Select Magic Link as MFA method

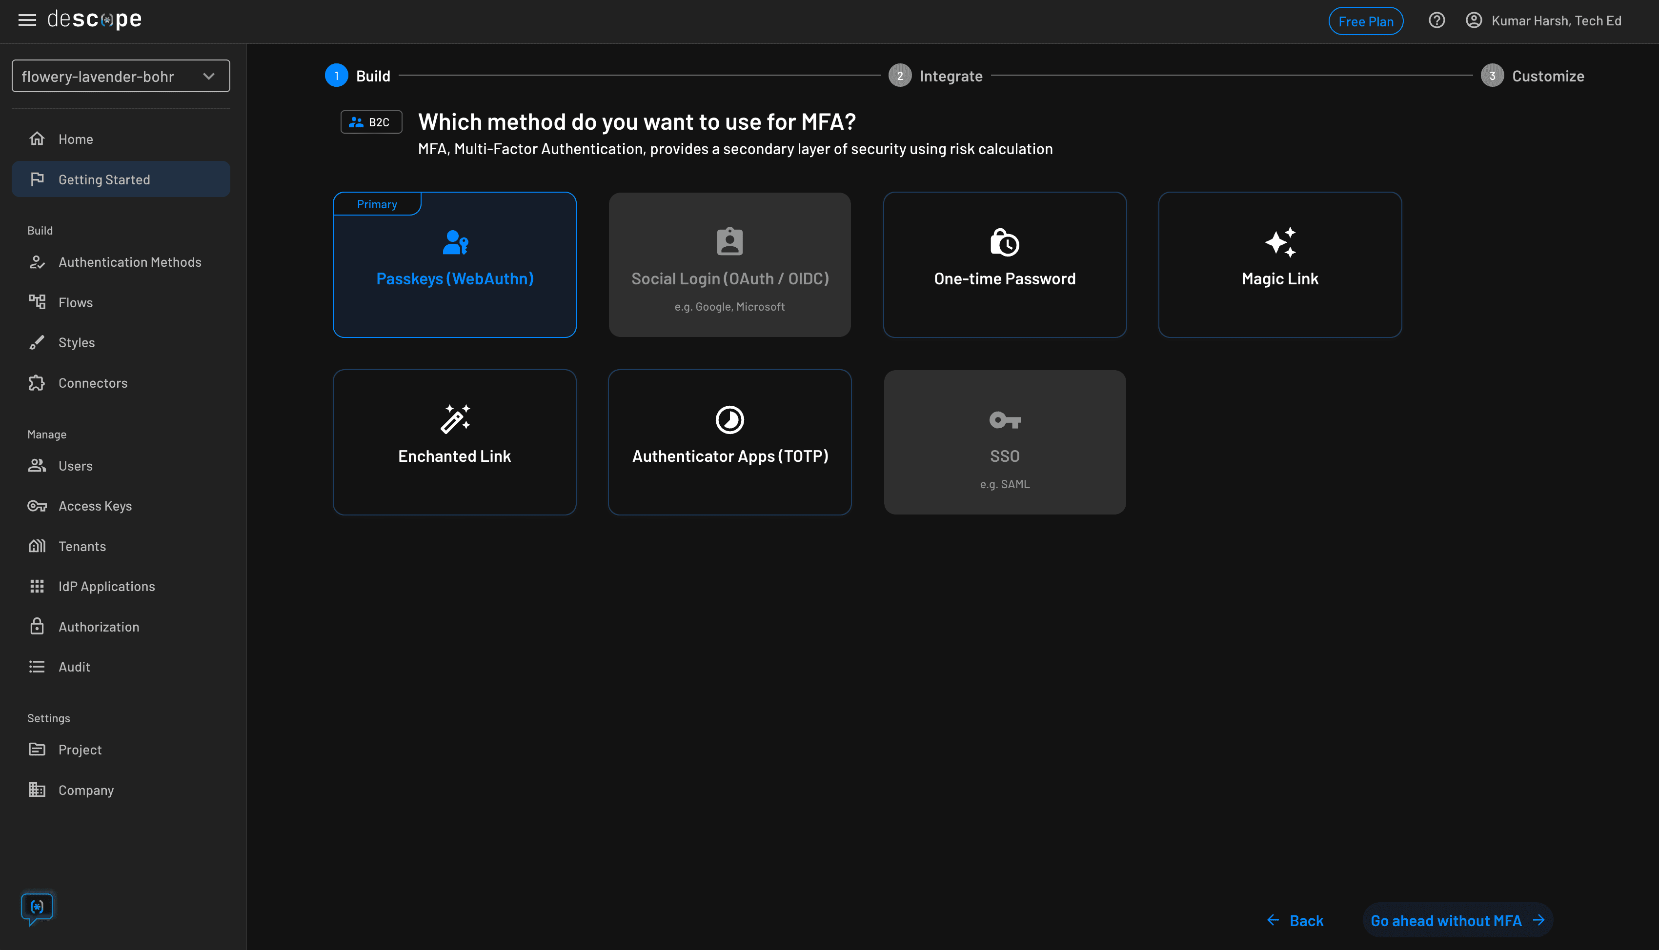(x=1279, y=265)
